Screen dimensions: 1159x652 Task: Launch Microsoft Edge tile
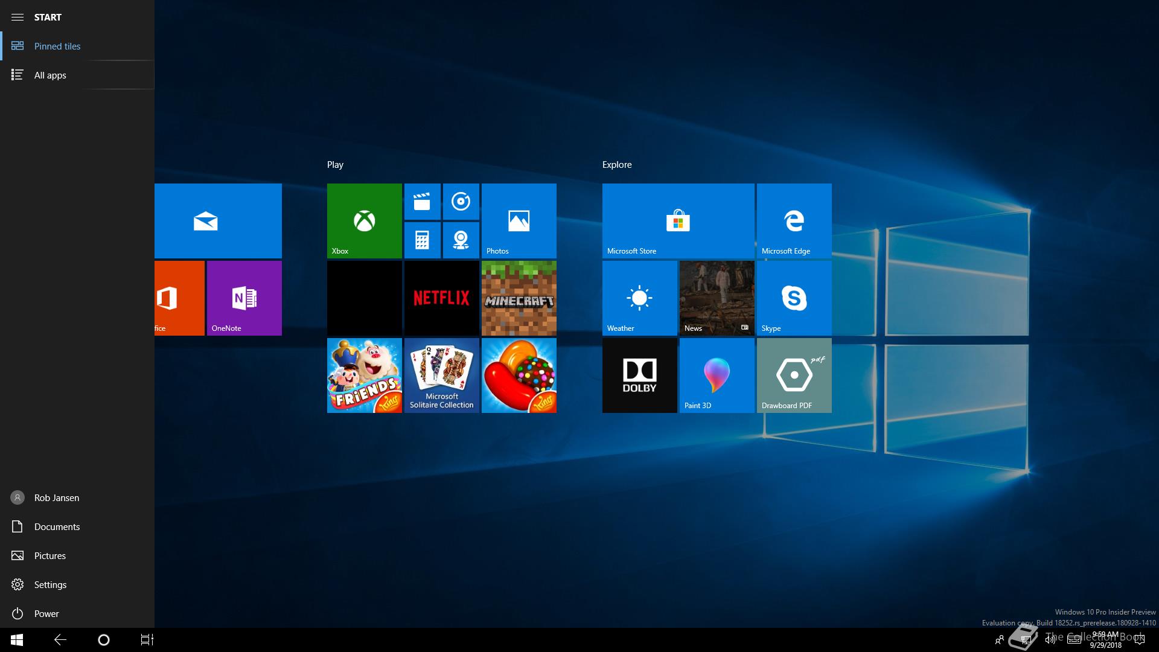[794, 221]
